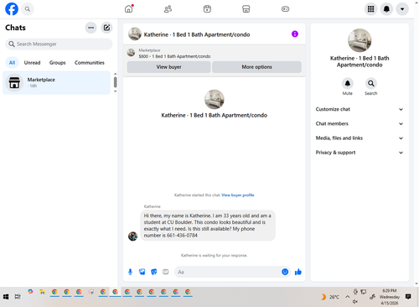Open the View buyer profile link
419x307 pixels.
click(238, 195)
